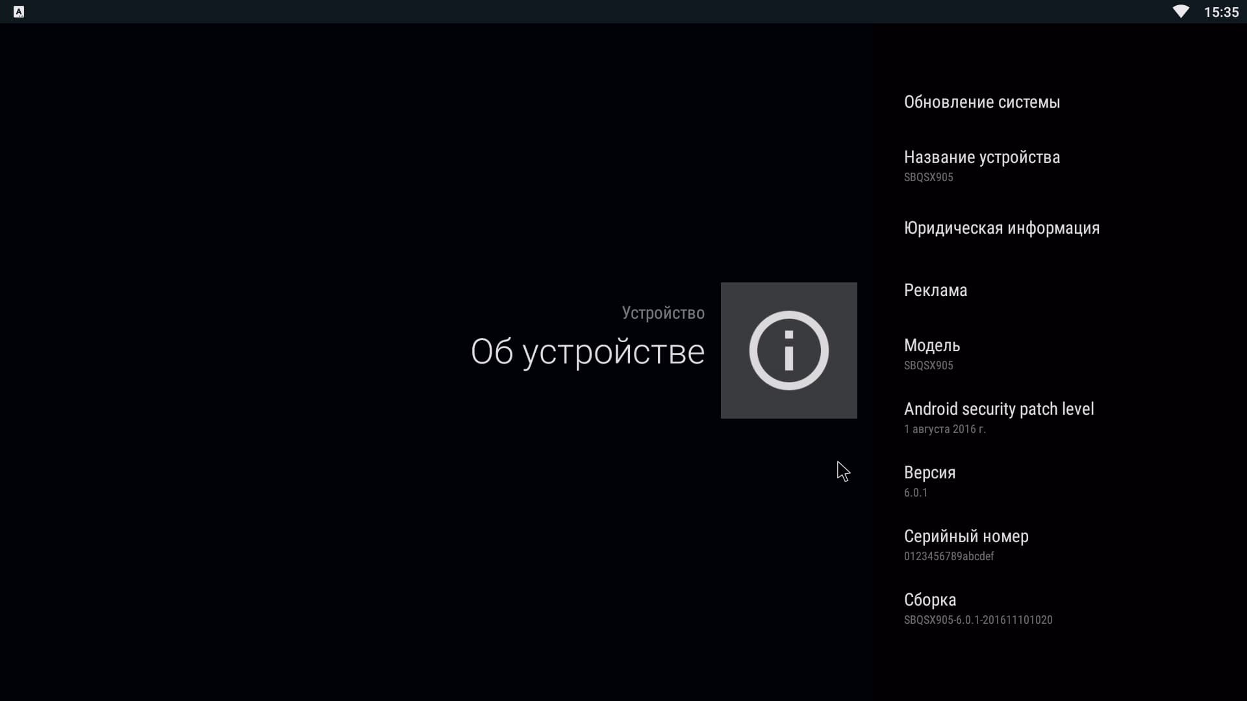Image resolution: width=1247 pixels, height=701 pixels.
Task: Select Android security patch level
Action: click(998, 409)
